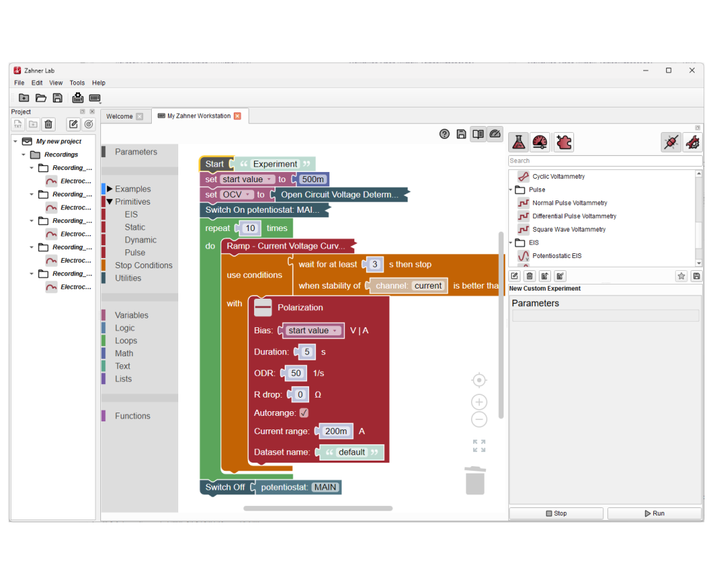713x569 pixels.
Task: Expand the Examples toolbox category
Action: [110, 189]
